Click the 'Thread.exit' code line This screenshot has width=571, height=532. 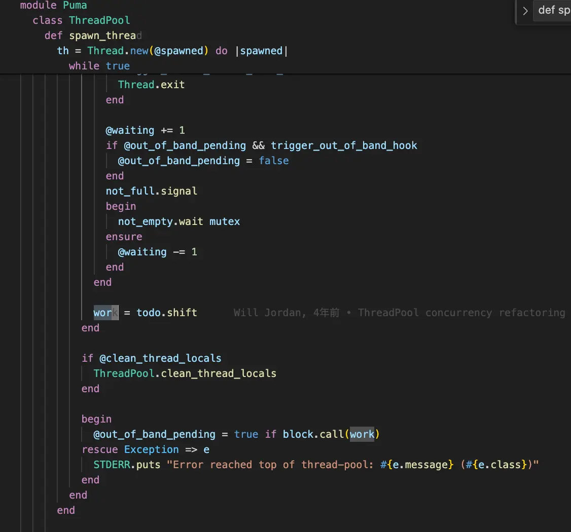click(151, 85)
